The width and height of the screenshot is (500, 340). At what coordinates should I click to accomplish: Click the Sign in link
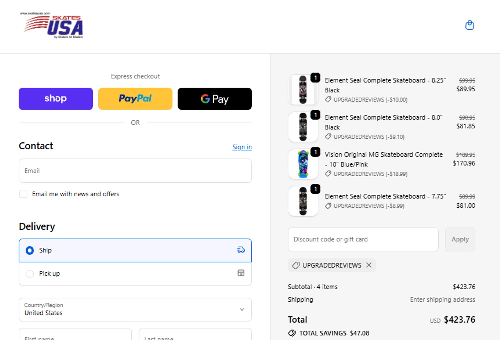242,147
